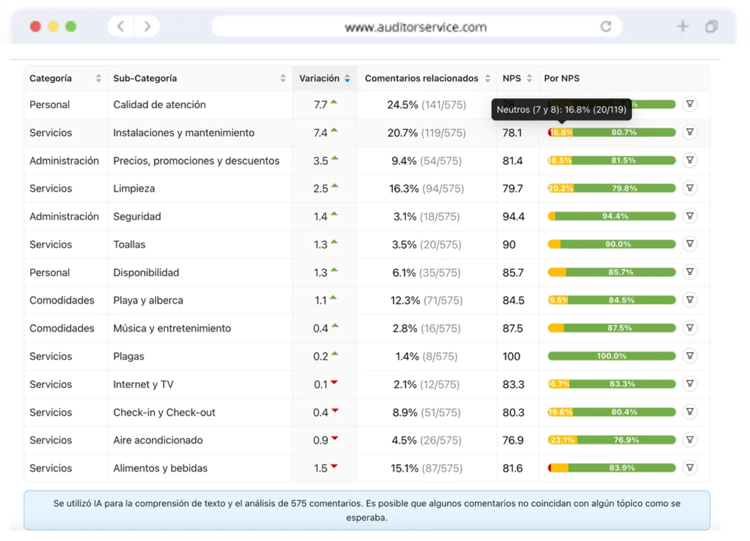
Task: Filter by Playa y alberca row
Action: tap(690, 300)
